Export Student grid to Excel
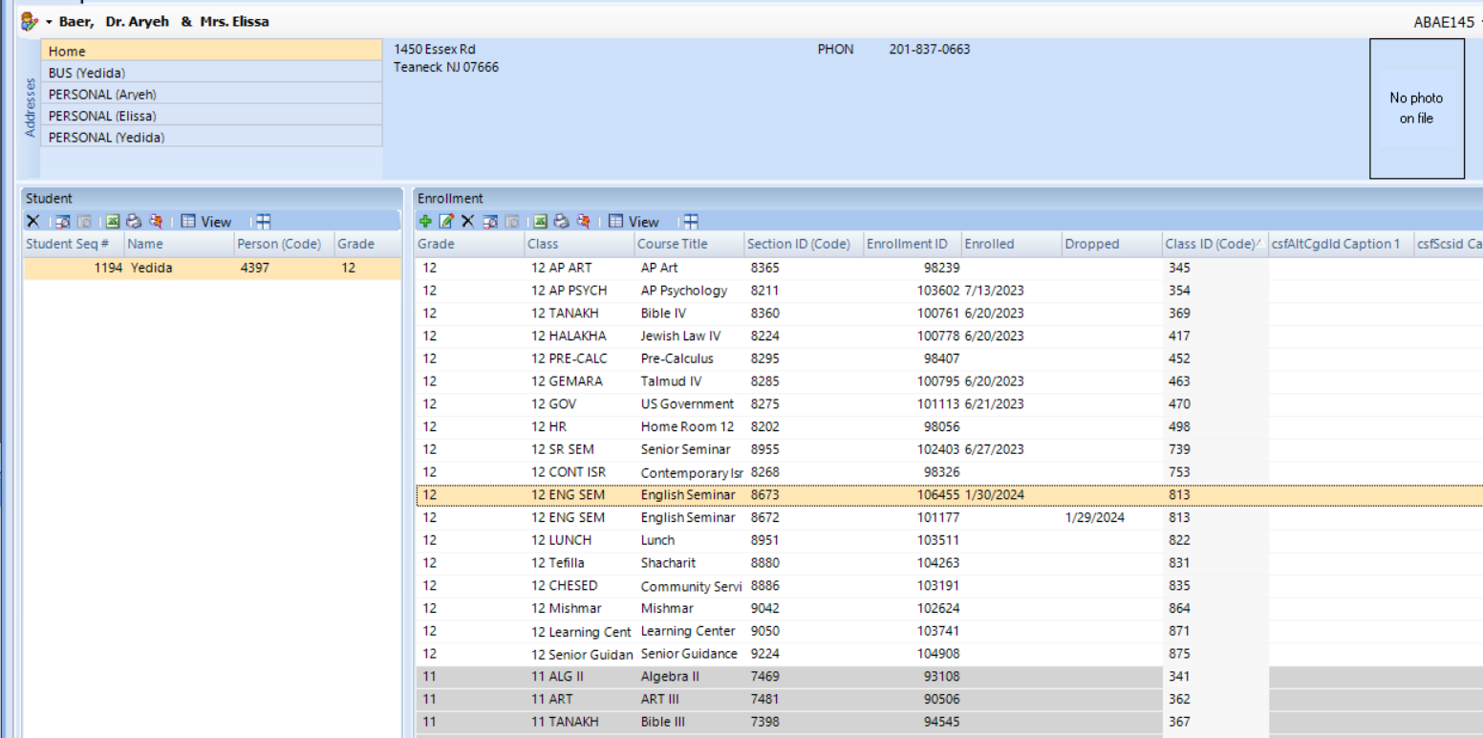Viewport: 1483px width, 738px height. coord(113,222)
